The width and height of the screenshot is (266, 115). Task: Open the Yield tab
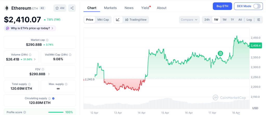point(145,8)
